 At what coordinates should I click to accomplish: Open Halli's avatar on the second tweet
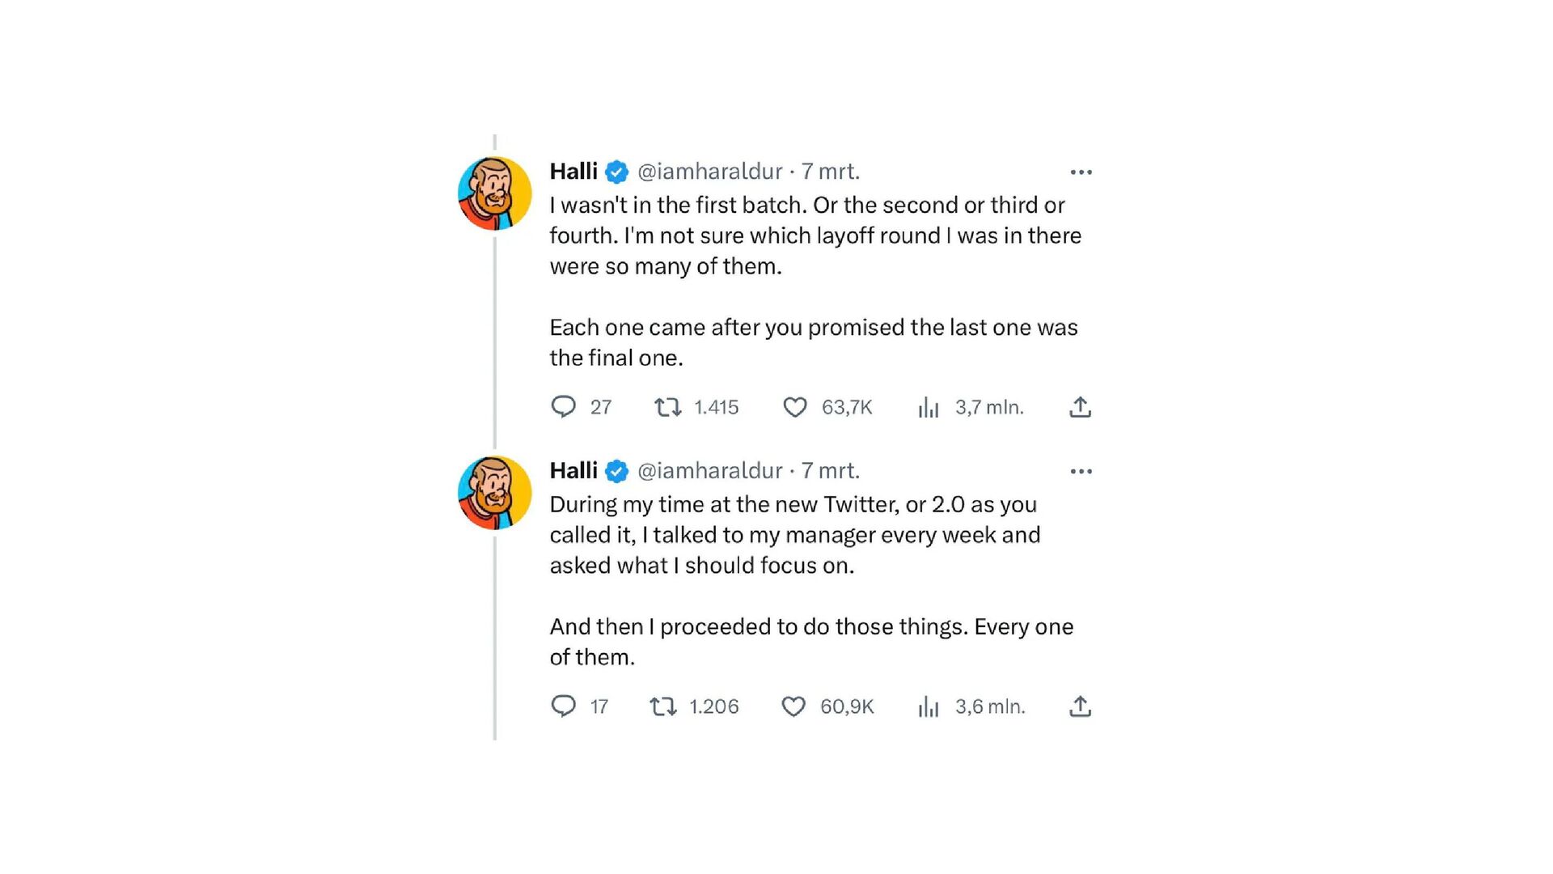[495, 493]
